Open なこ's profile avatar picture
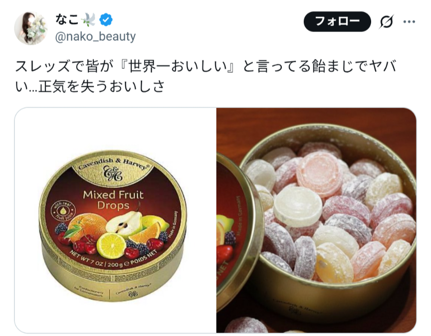 pyautogui.click(x=30, y=28)
